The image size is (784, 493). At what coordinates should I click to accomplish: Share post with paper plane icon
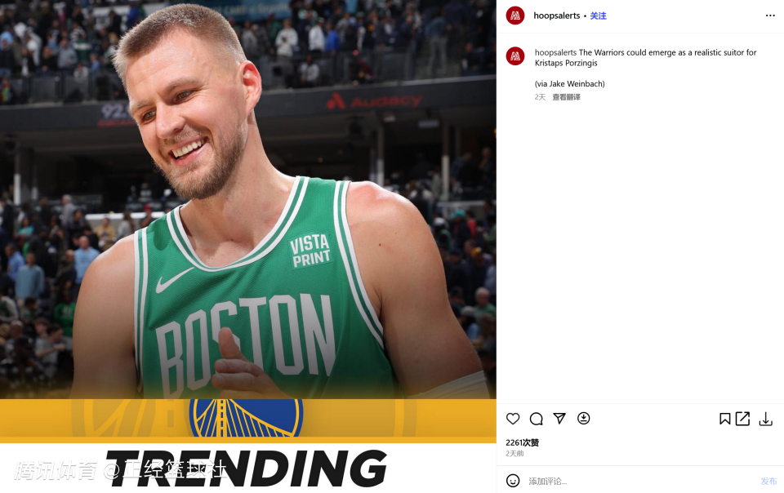tap(559, 418)
